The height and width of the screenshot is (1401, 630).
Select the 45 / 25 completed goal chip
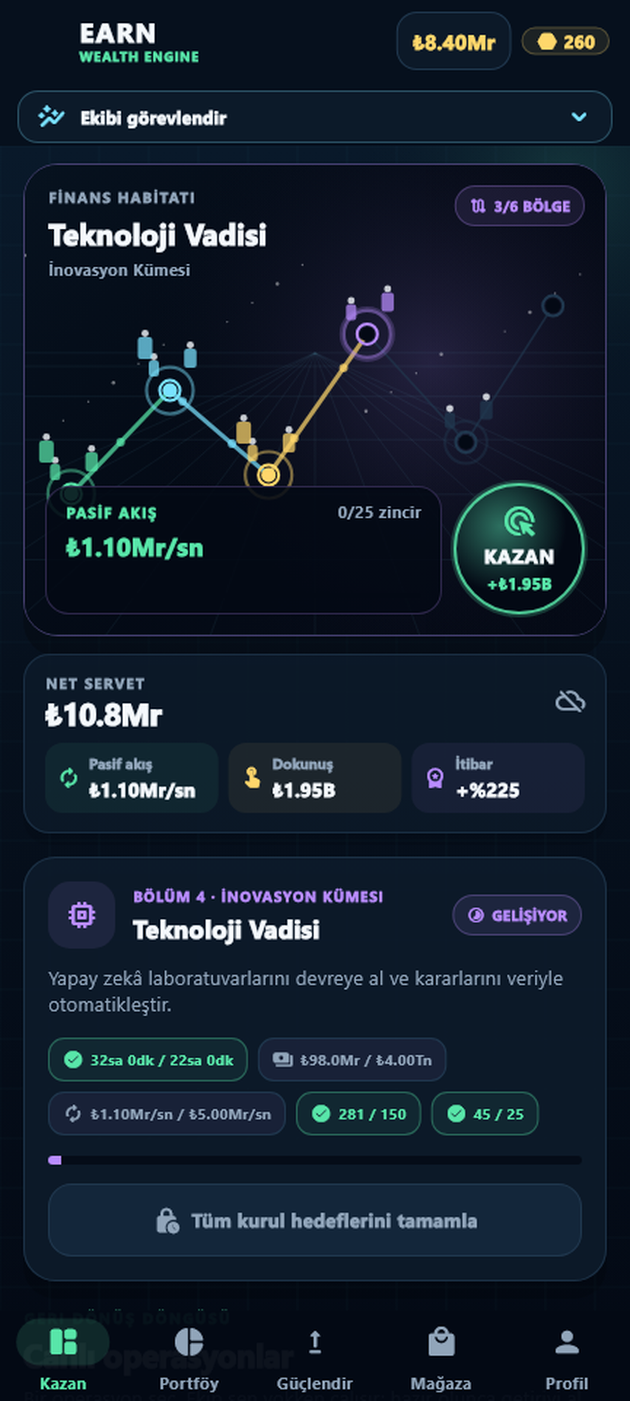click(485, 1114)
